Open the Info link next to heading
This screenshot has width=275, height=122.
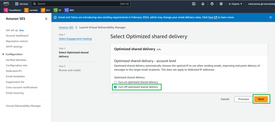159,49
